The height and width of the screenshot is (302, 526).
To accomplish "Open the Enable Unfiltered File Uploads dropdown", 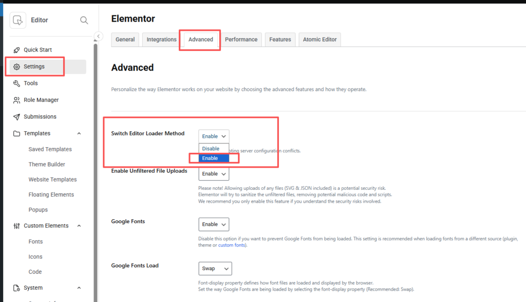I will coord(214,174).
